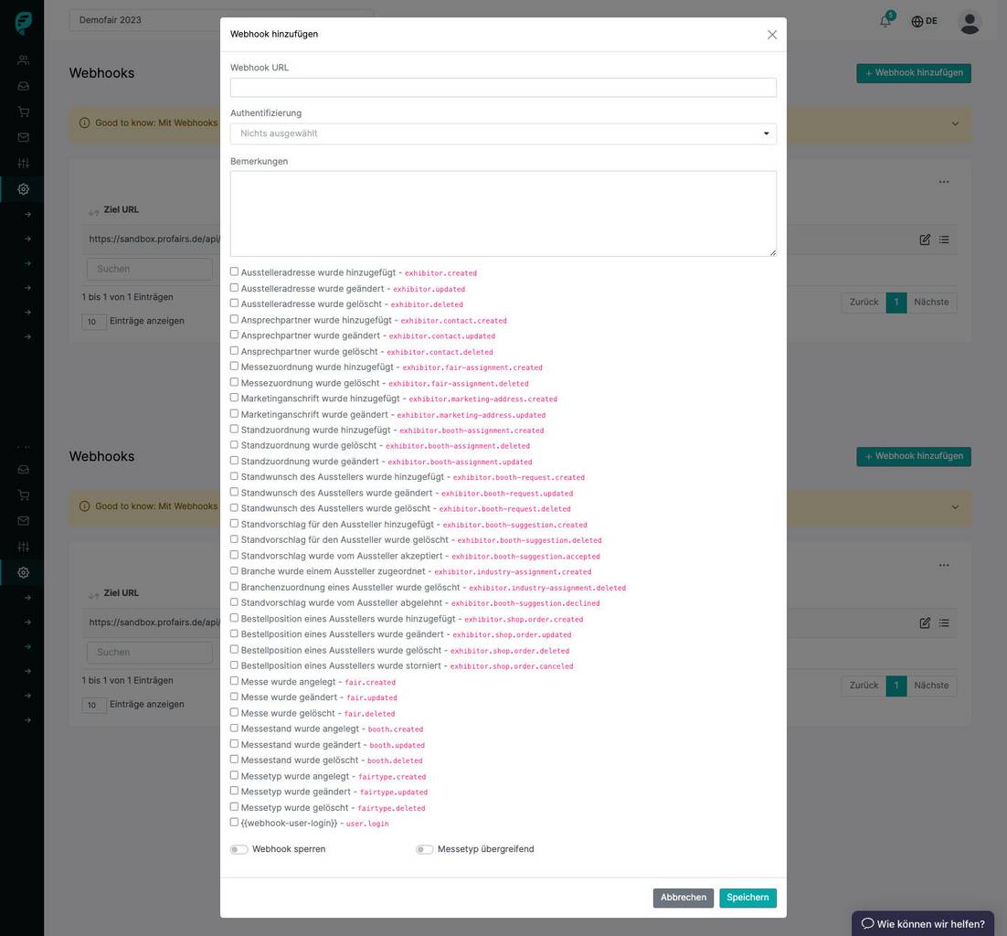This screenshot has width=1007, height=936.
Task: Click the Profairs logo in the sidebar
Action: [23, 23]
